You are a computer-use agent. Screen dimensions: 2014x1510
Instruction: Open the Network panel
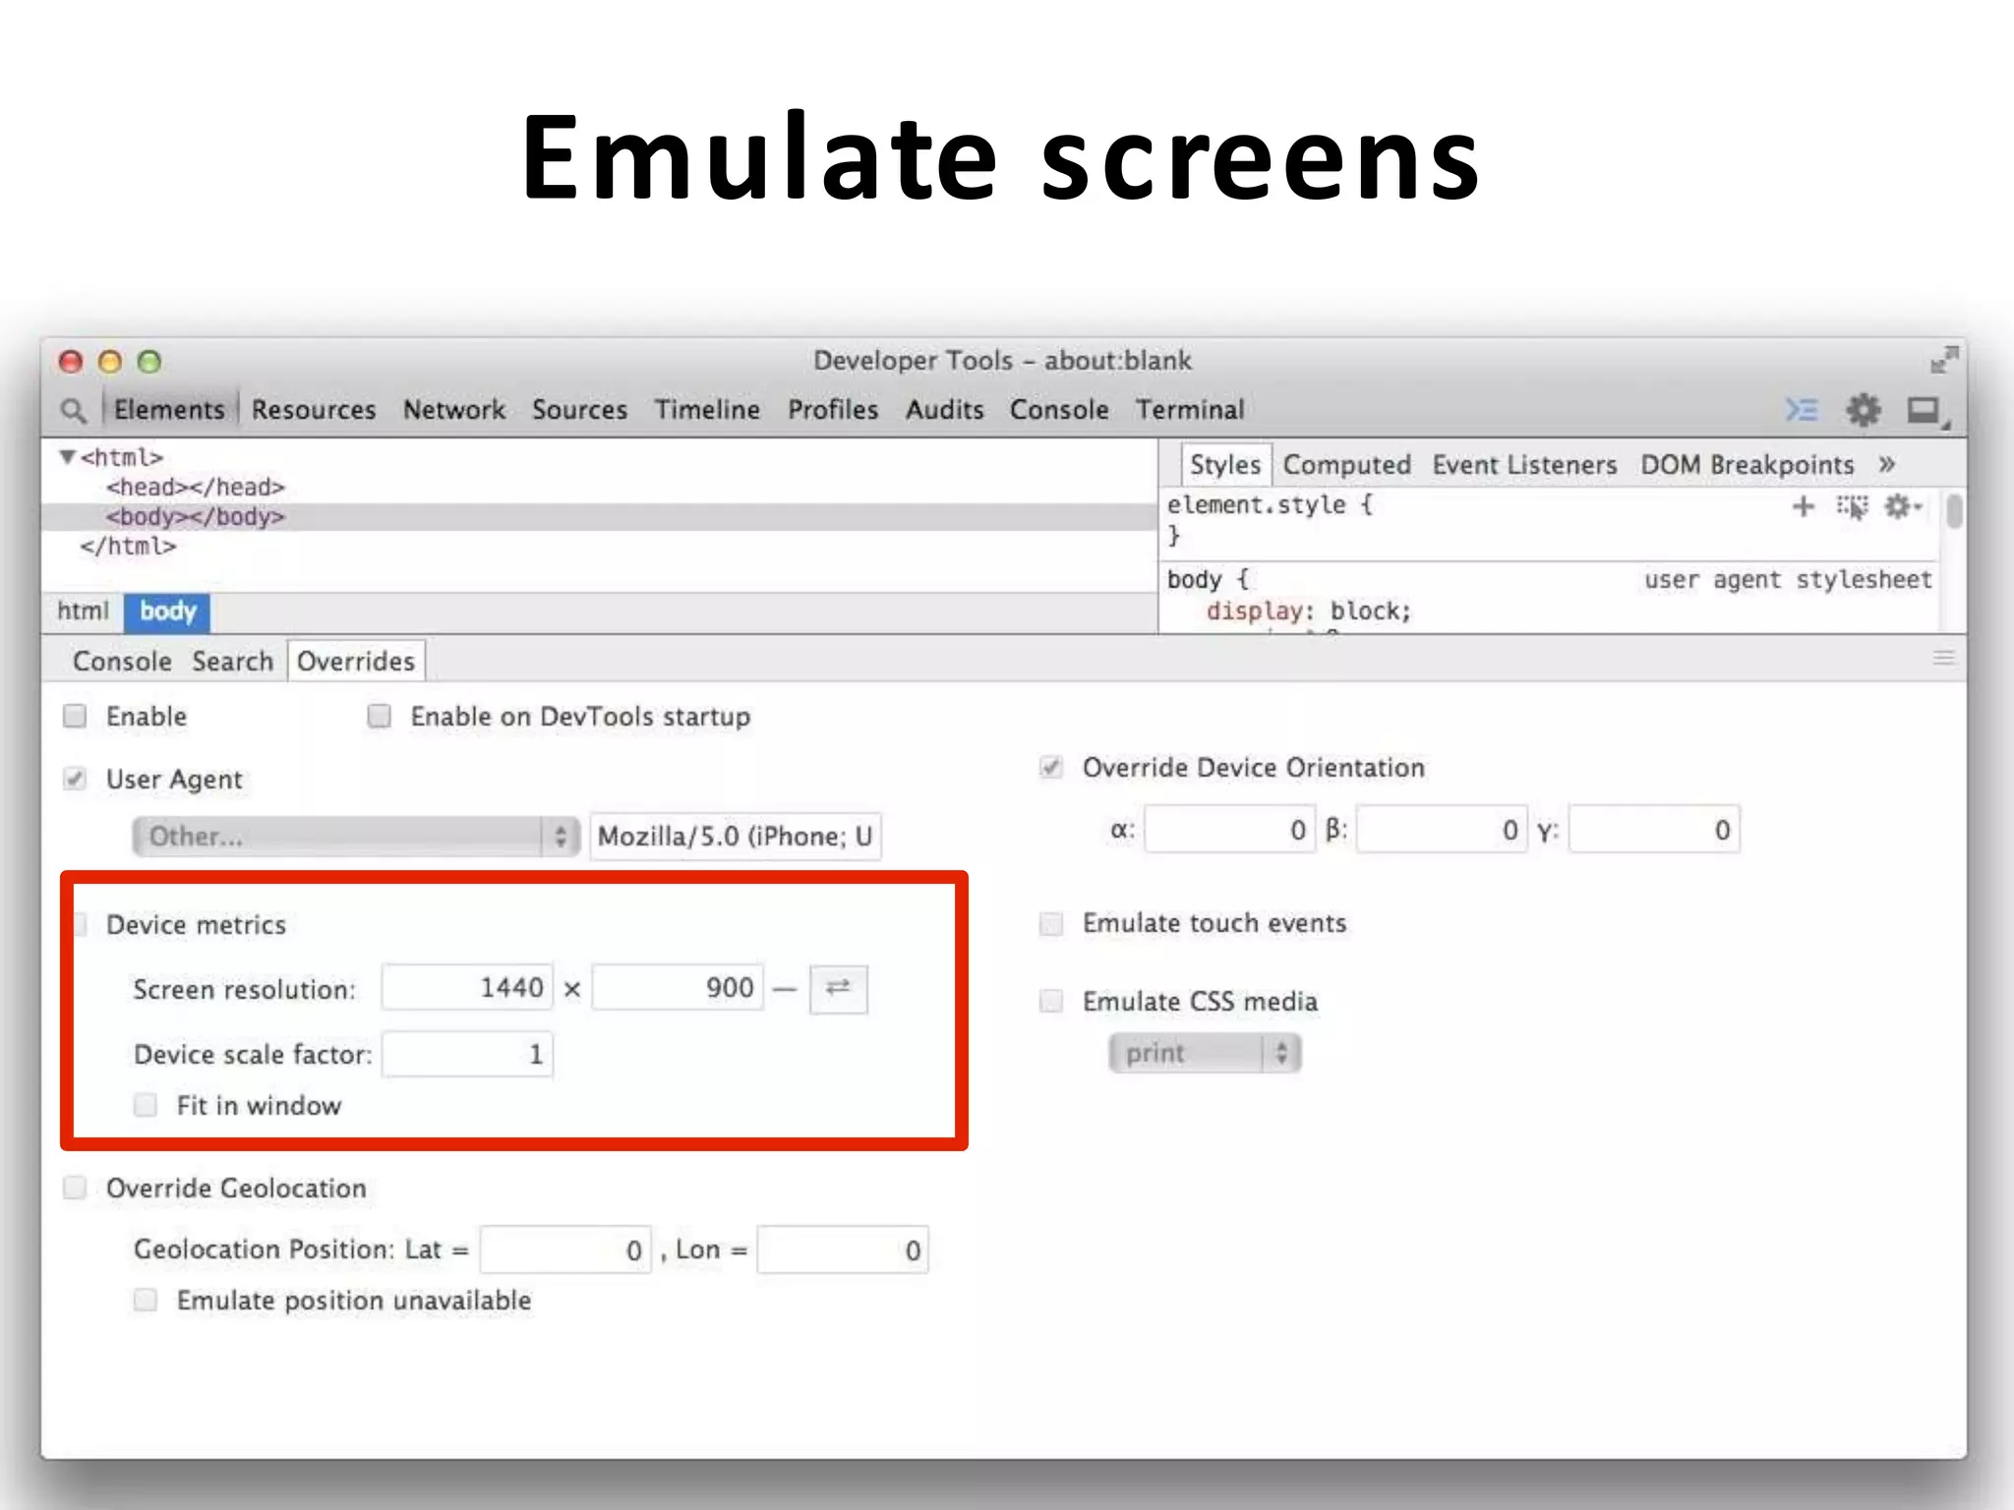coord(454,410)
